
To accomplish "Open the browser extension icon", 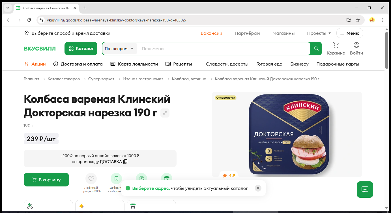I will click(372, 20).
